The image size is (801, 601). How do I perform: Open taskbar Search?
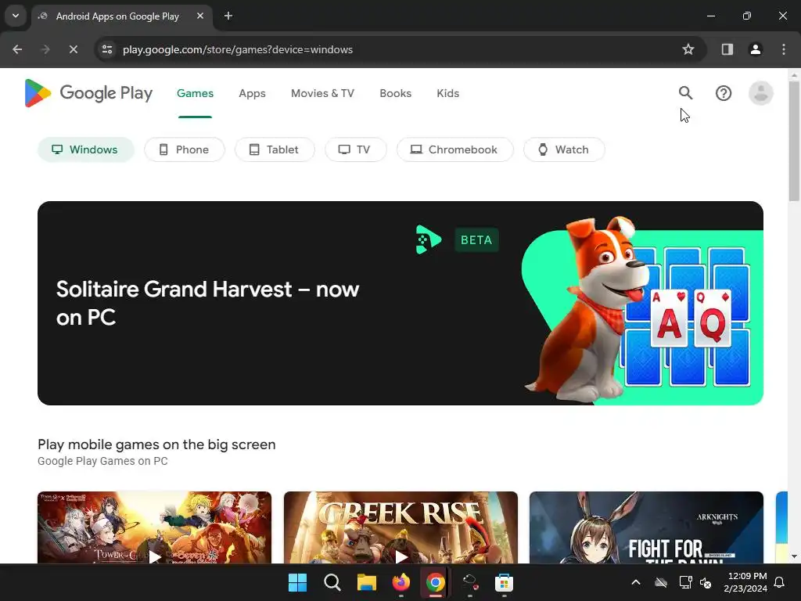[332, 582]
